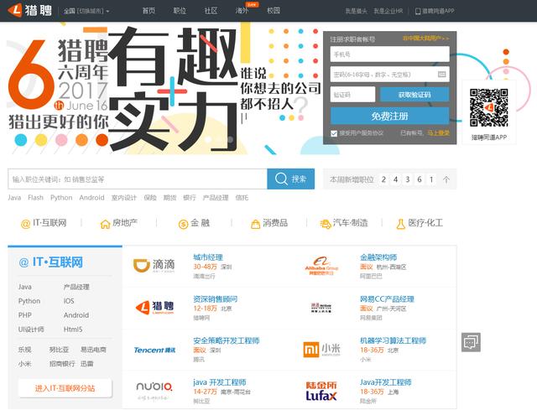
Task: Click the 产品经理 hot keyword under search
Action: [x=216, y=198]
